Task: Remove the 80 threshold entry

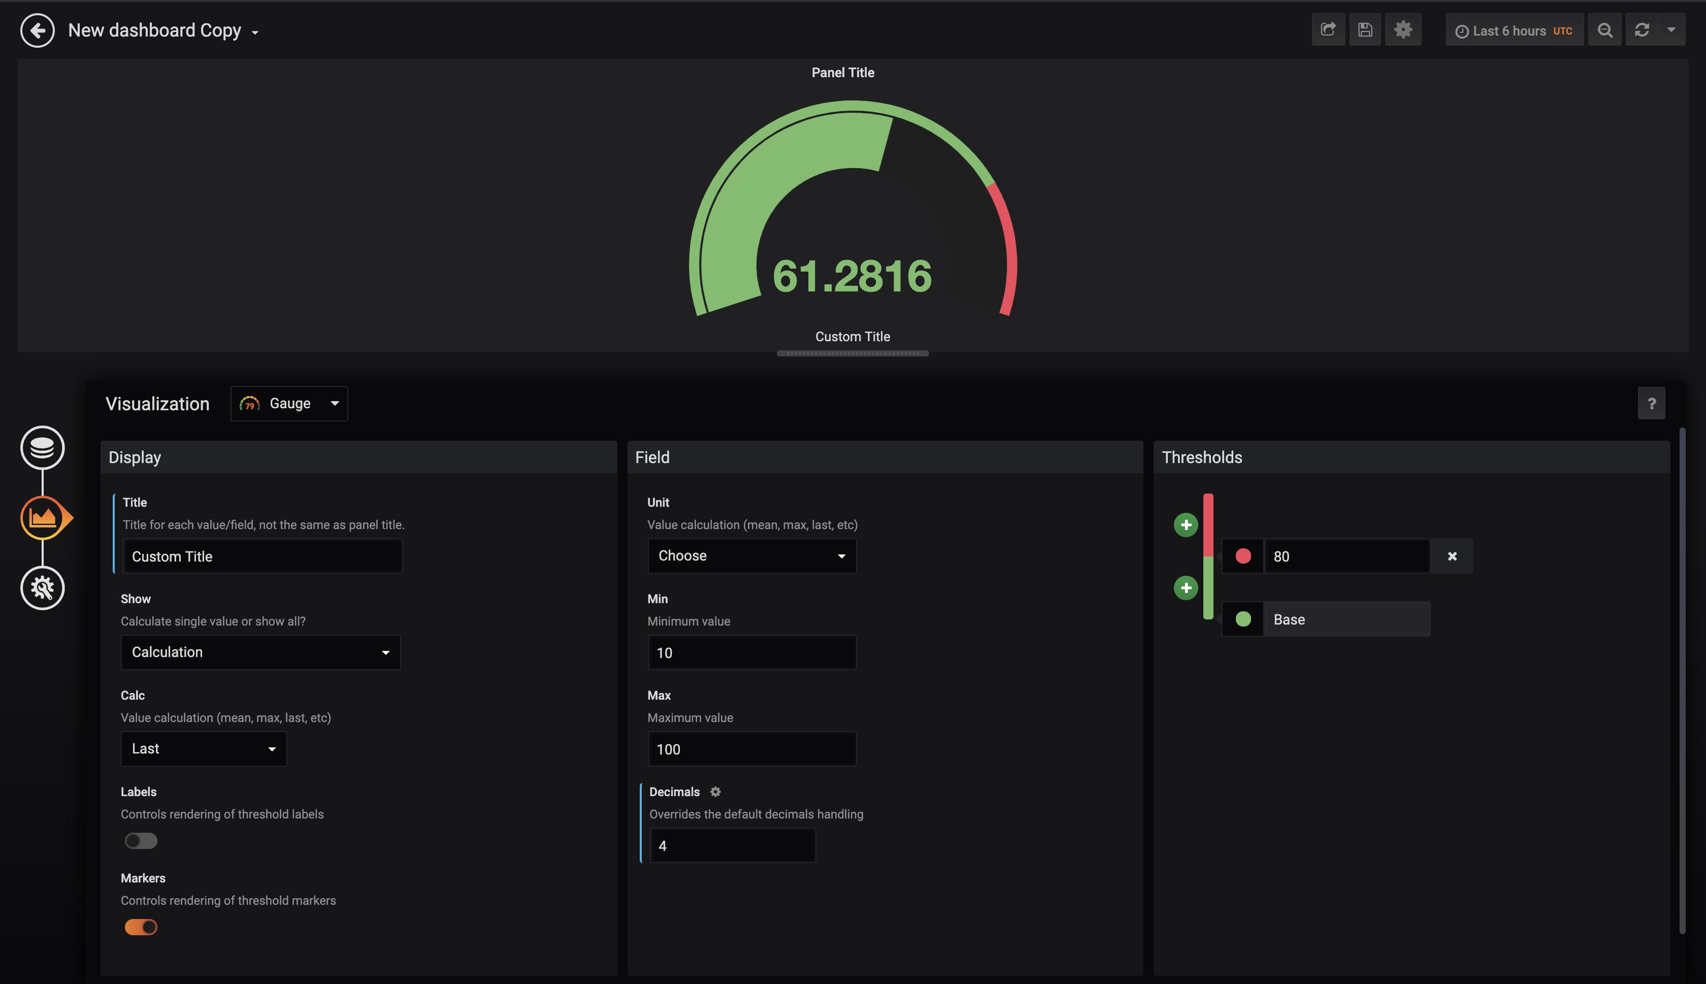Action: tap(1451, 555)
